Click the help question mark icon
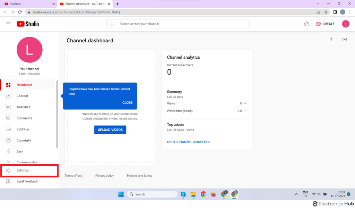The image size is (355, 208). [x=306, y=24]
